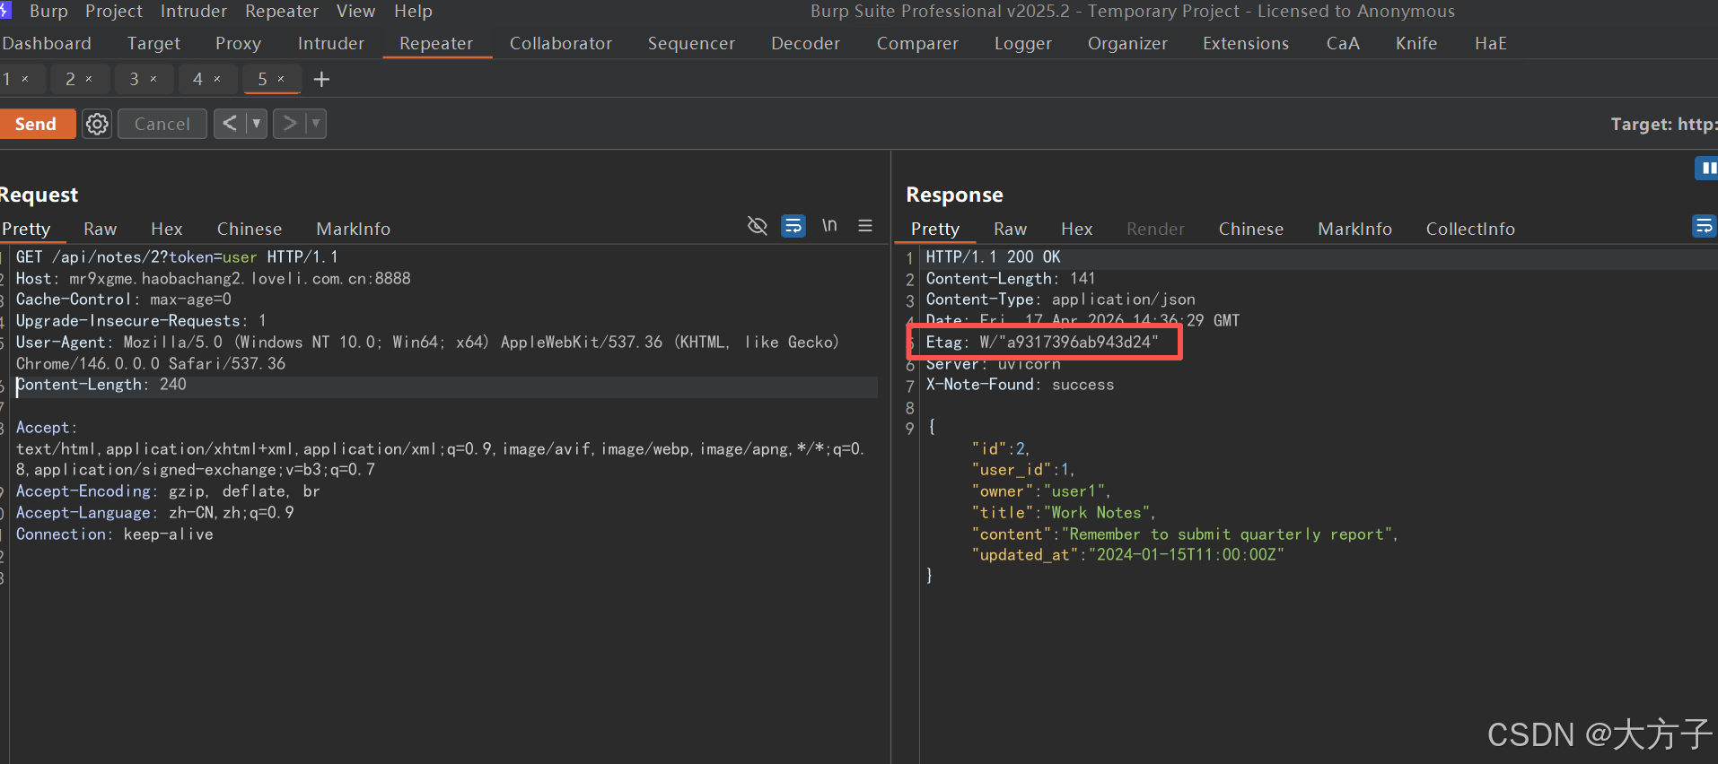Close Repeater tab 5

click(281, 79)
